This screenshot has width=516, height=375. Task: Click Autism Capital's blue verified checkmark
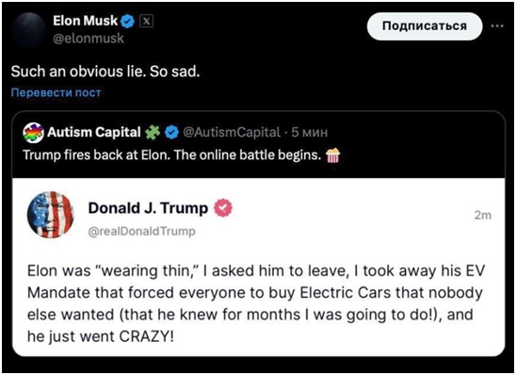point(171,132)
